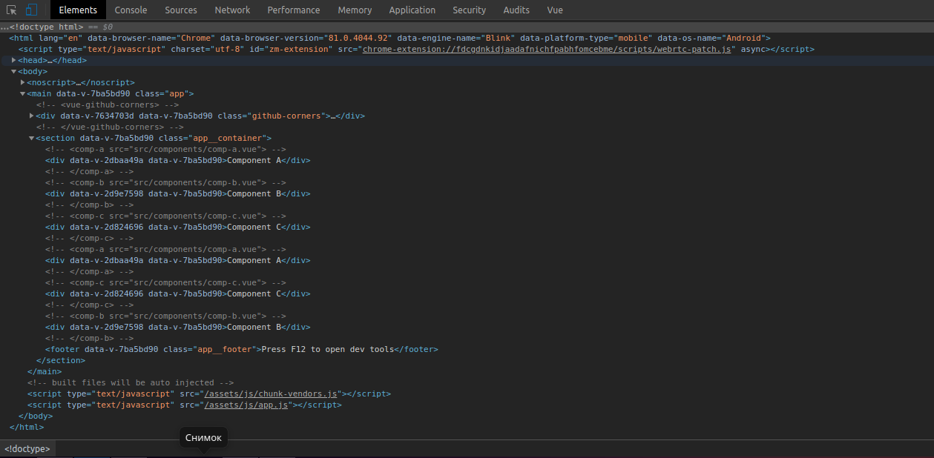This screenshot has height=458, width=934.
Task: Open the Performance tab
Action: 294,10
